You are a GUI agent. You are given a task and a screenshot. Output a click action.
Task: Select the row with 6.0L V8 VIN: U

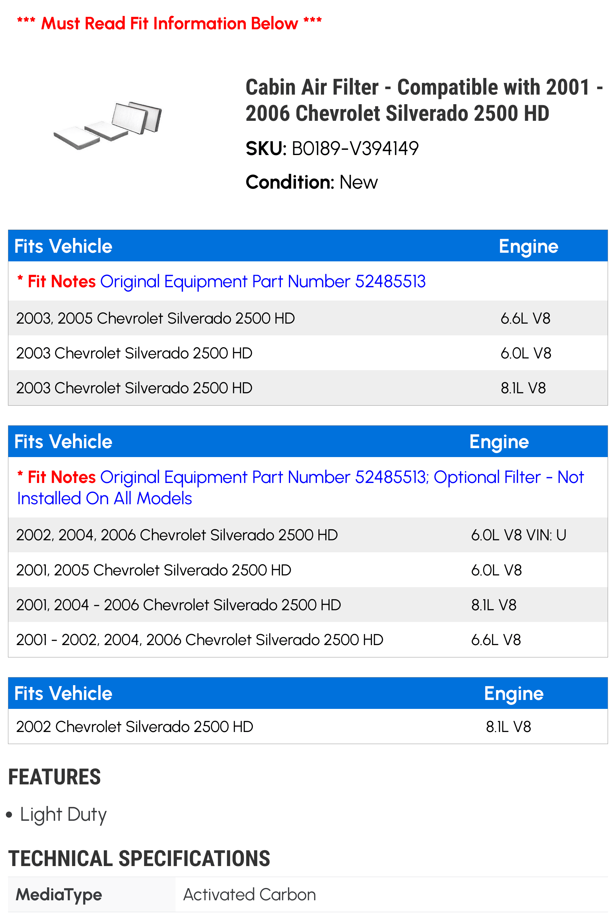tap(308, 535)
